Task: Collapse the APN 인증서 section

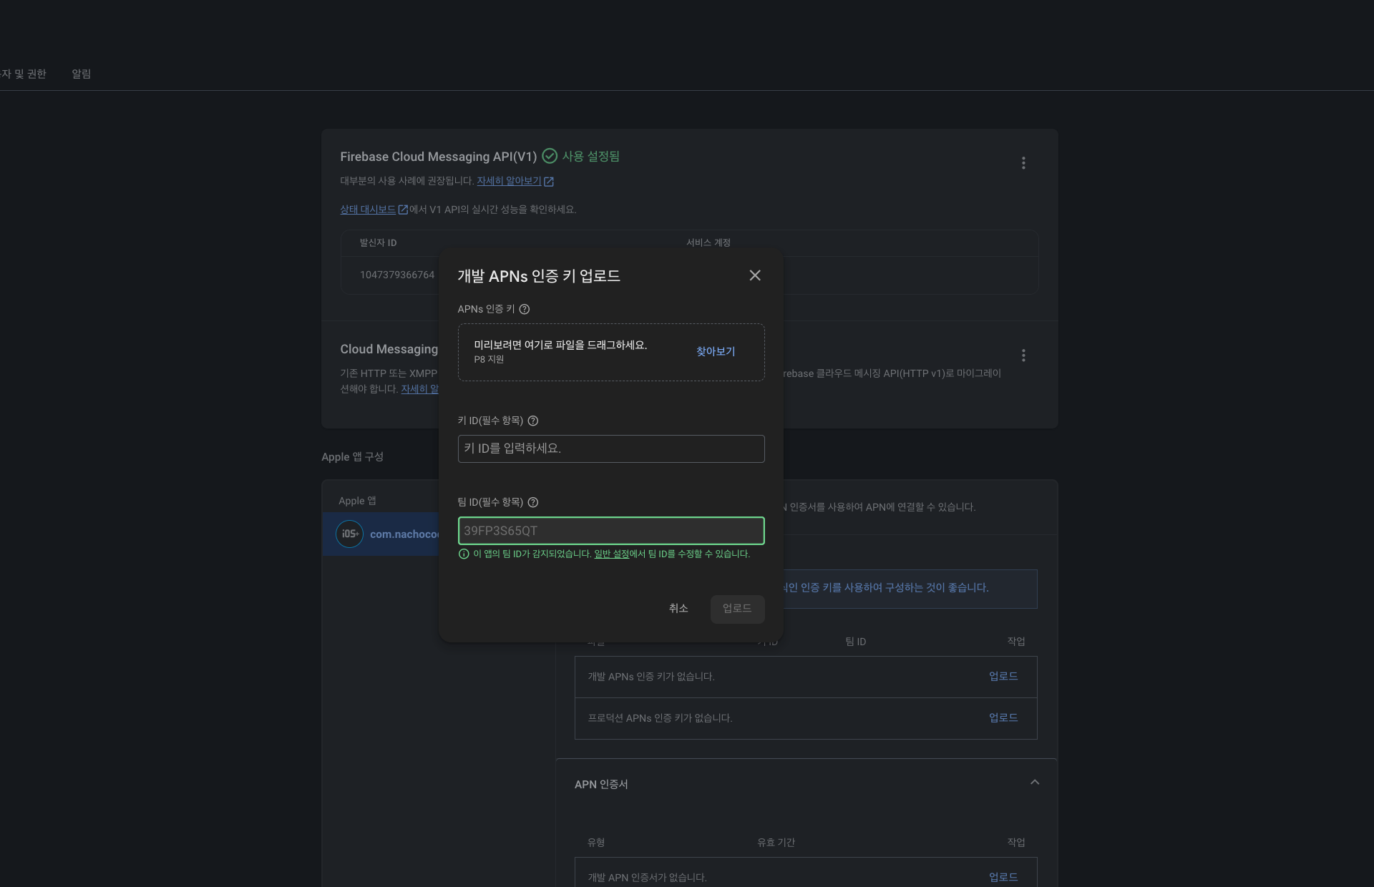Action: tap(1034, 783)
